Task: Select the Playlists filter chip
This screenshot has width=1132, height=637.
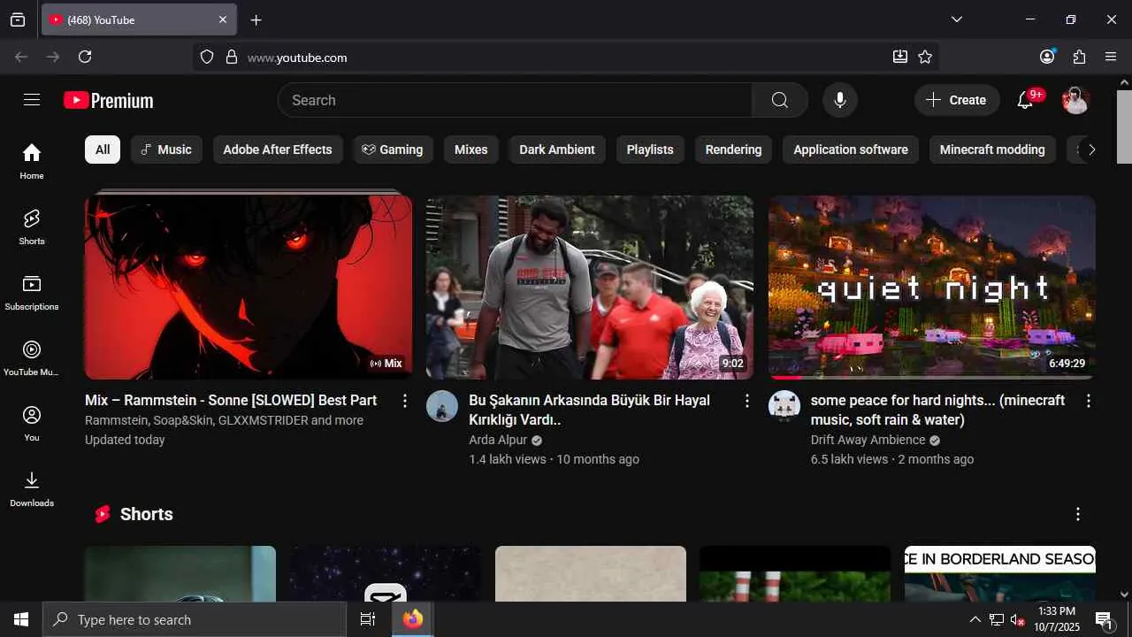Action: coord(650,150)
